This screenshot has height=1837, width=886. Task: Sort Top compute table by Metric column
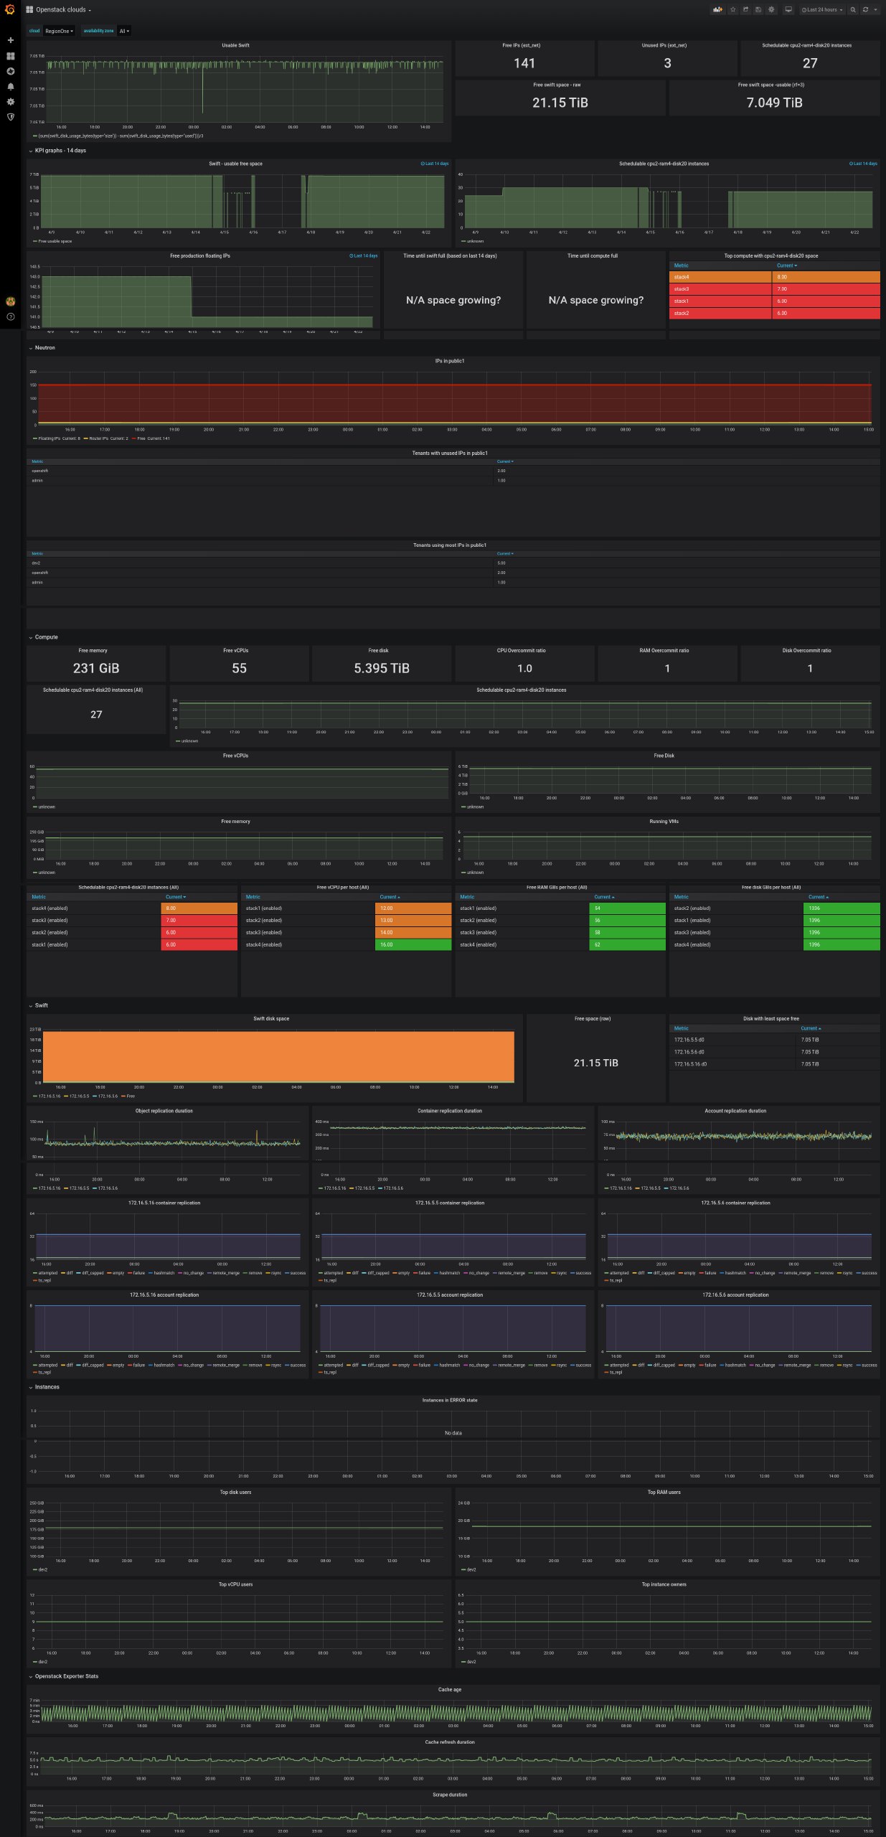681,266
